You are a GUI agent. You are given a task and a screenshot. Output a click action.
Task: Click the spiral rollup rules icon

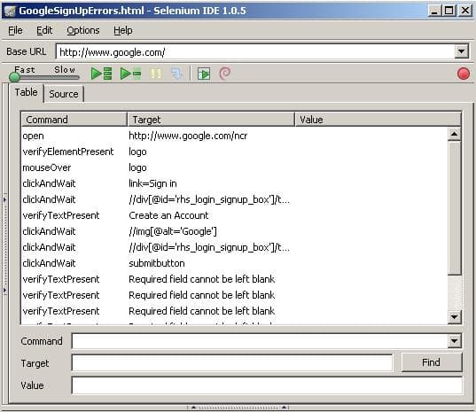(x=225, y=74)
